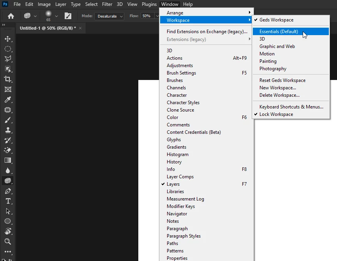
Task: Select the Crop tool
Action: 8,79
